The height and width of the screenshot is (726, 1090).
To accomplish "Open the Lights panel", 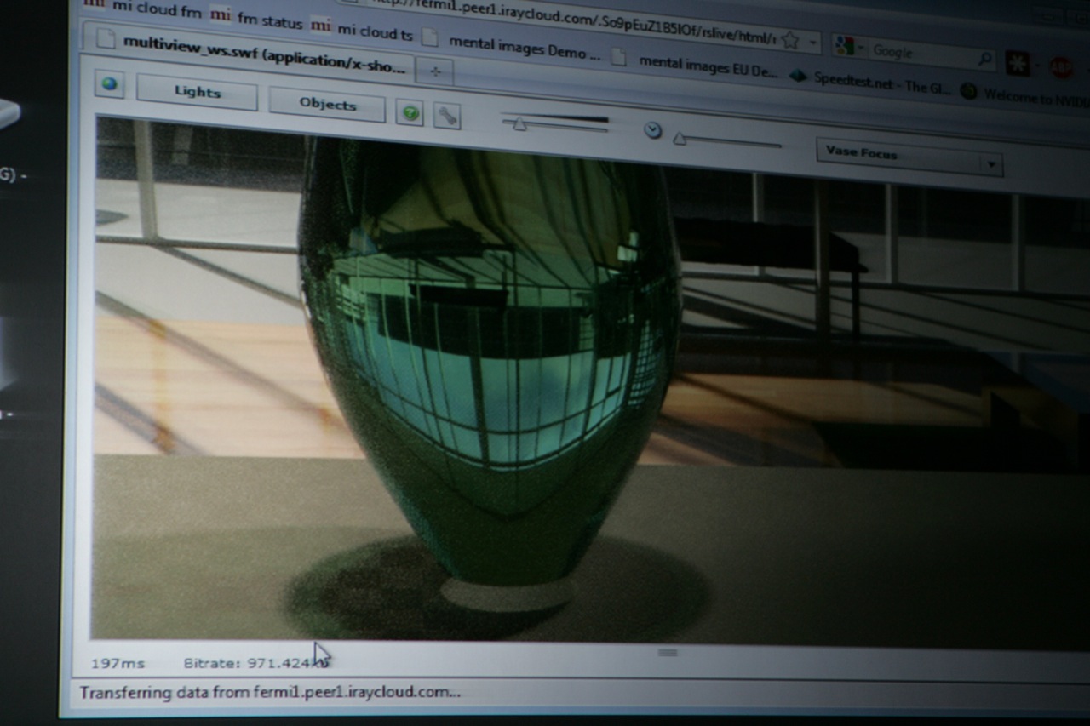I will click(197, 92).
